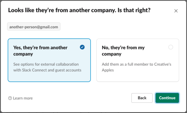Click the question mark help icon

[x=10, y=98]
